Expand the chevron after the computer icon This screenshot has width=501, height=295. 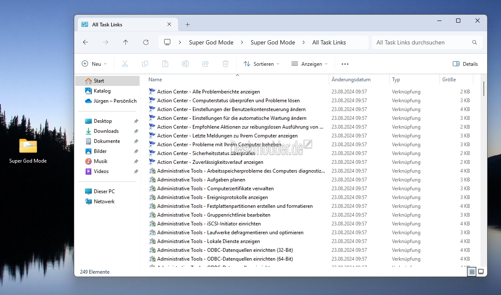(180, 42)
